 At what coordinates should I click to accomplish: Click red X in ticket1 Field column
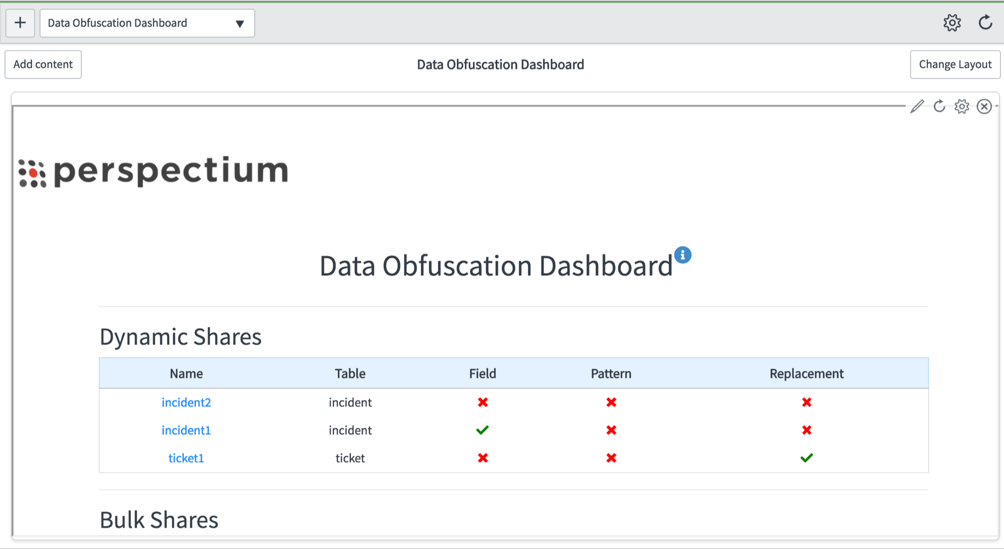483,458
